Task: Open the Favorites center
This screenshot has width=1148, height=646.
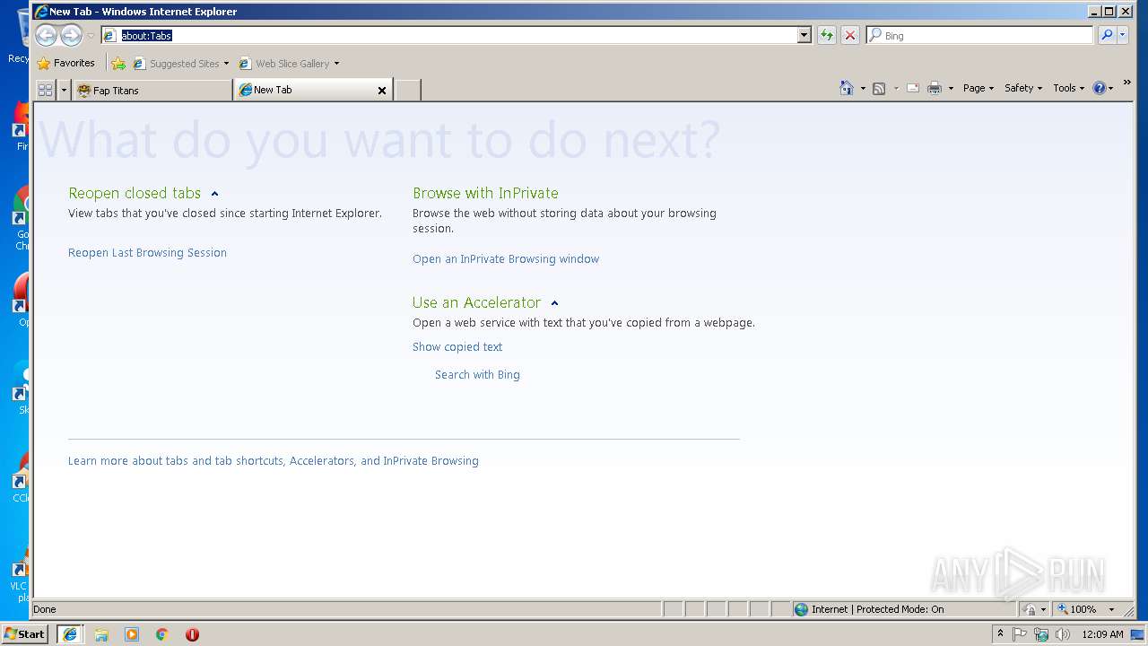Action: point(65,63)
